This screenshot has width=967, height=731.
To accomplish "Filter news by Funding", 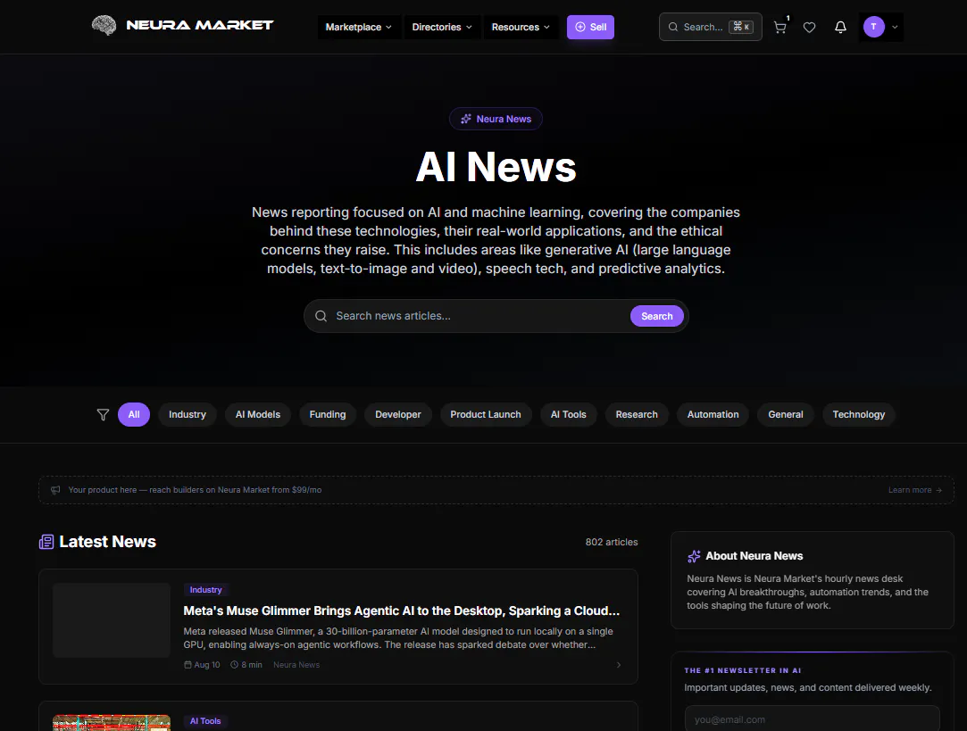I will click(x=328, y=415).
